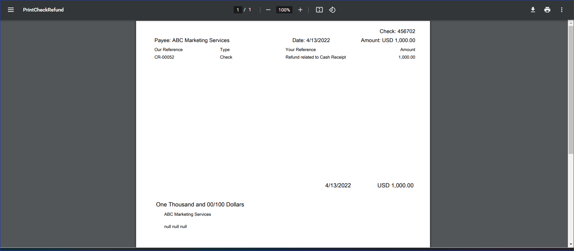Click the current page number field
The height and width of the screenshot is (251, 574).
click(x=238, y=10)
